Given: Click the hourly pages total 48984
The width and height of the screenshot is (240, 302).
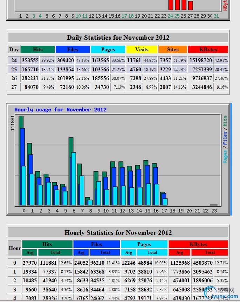Looking at the screenshot, I should pyautogui.click(x=145, y=263).
